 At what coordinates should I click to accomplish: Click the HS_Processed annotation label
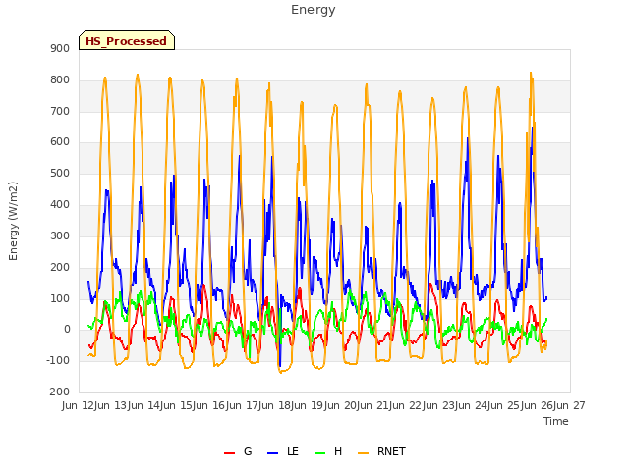pos(127,40)
